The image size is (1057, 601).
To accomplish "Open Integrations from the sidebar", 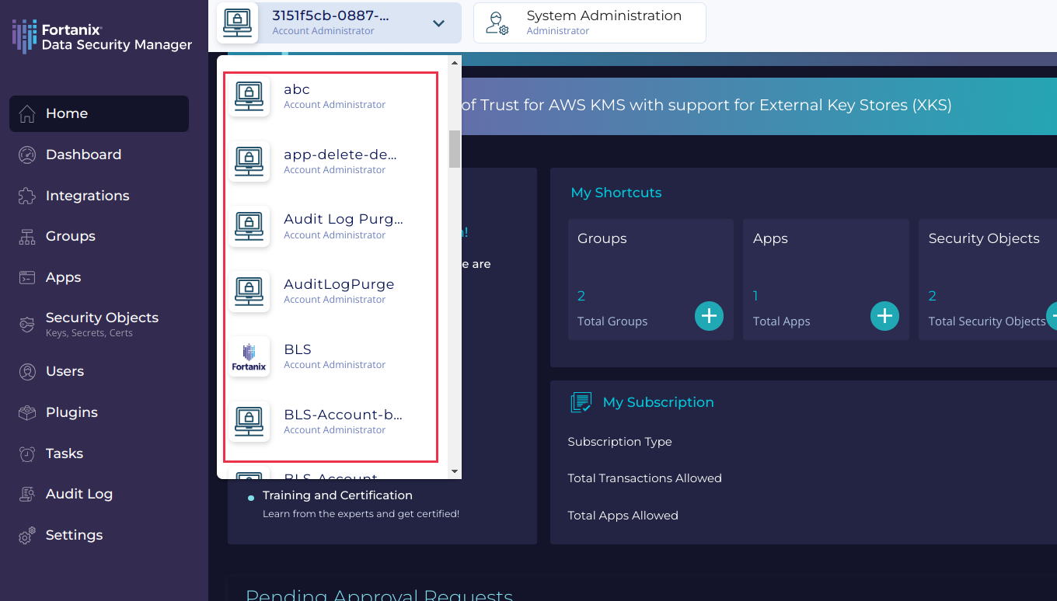I will 87,196.
